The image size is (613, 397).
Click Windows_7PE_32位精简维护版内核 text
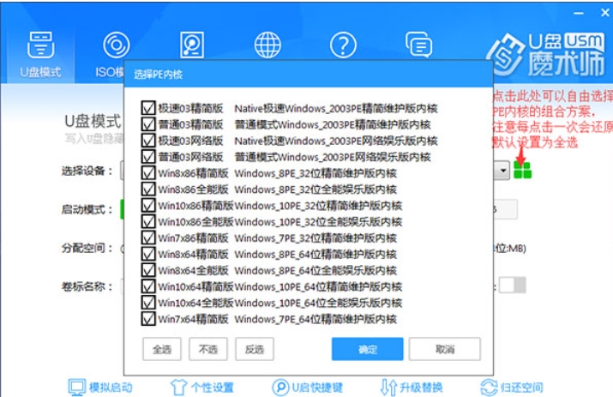pyautogui.click(x=316, y=238)
